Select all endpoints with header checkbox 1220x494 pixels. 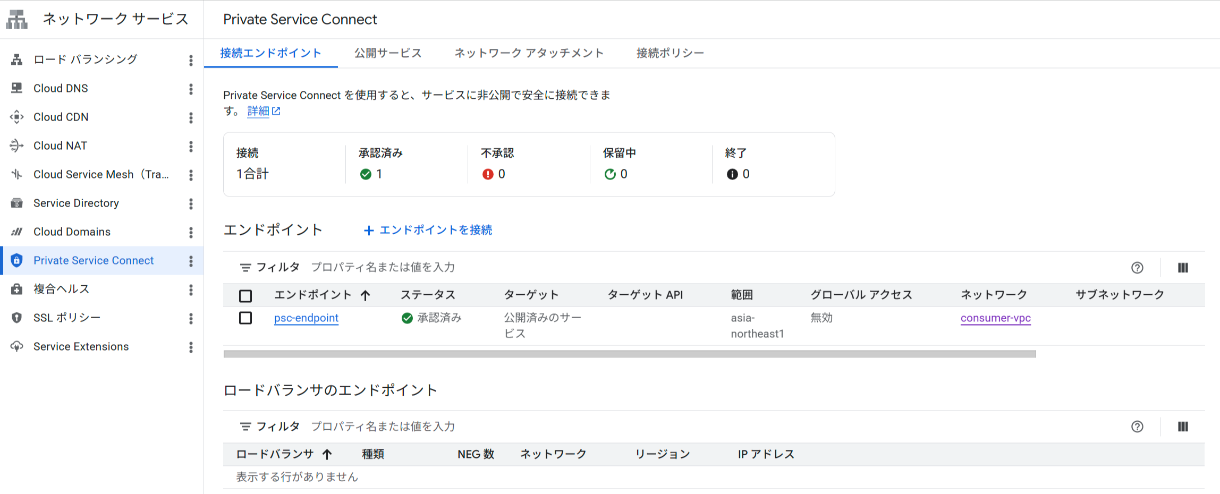(245, 296)
